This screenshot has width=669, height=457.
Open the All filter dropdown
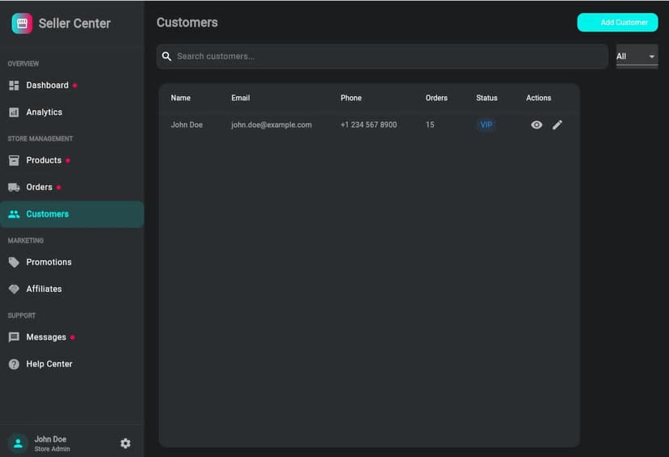pyautogui.click(x=637, y=57)
